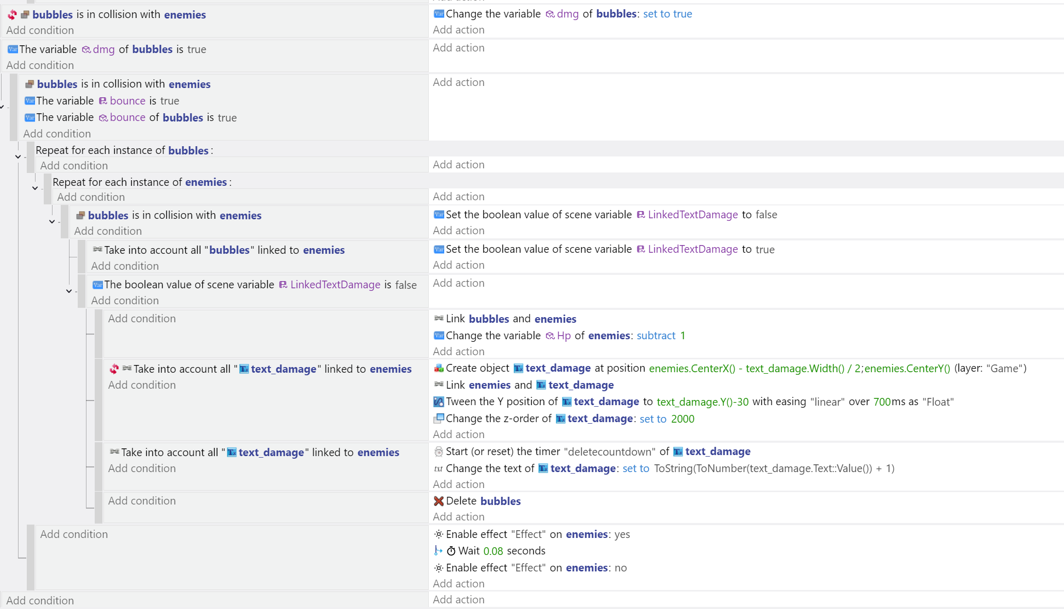This screenshot has height=609, width=1064.
Task: Click Add action under Delete bubbles
Action: tap(459, 517)
